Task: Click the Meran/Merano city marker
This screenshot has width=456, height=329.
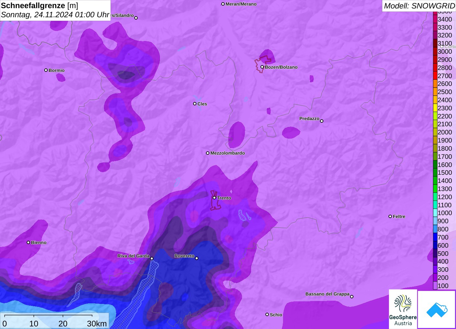Action: pos(223,4)
